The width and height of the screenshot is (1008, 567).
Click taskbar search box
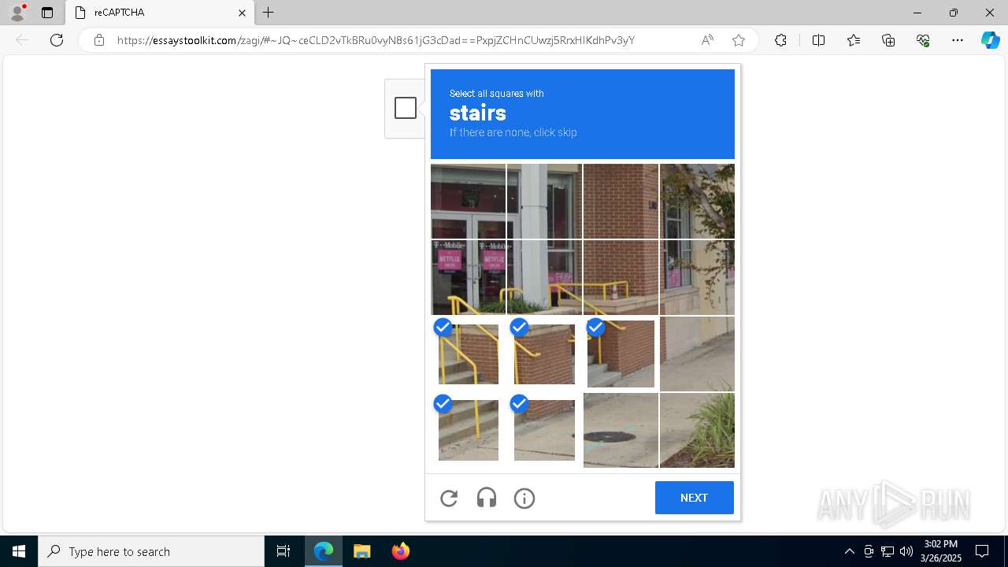point(151,551)
